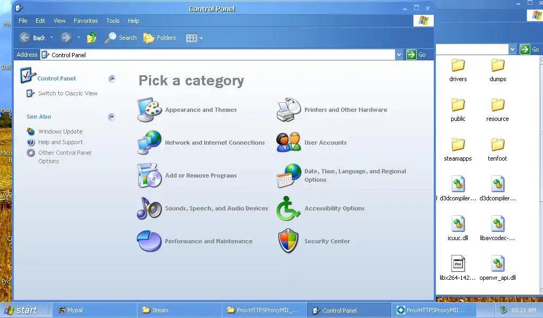Open the Appearance and Themes category icon
Image resolution: width=543 pixels, height=318 pixels.
tap(149, 110)
